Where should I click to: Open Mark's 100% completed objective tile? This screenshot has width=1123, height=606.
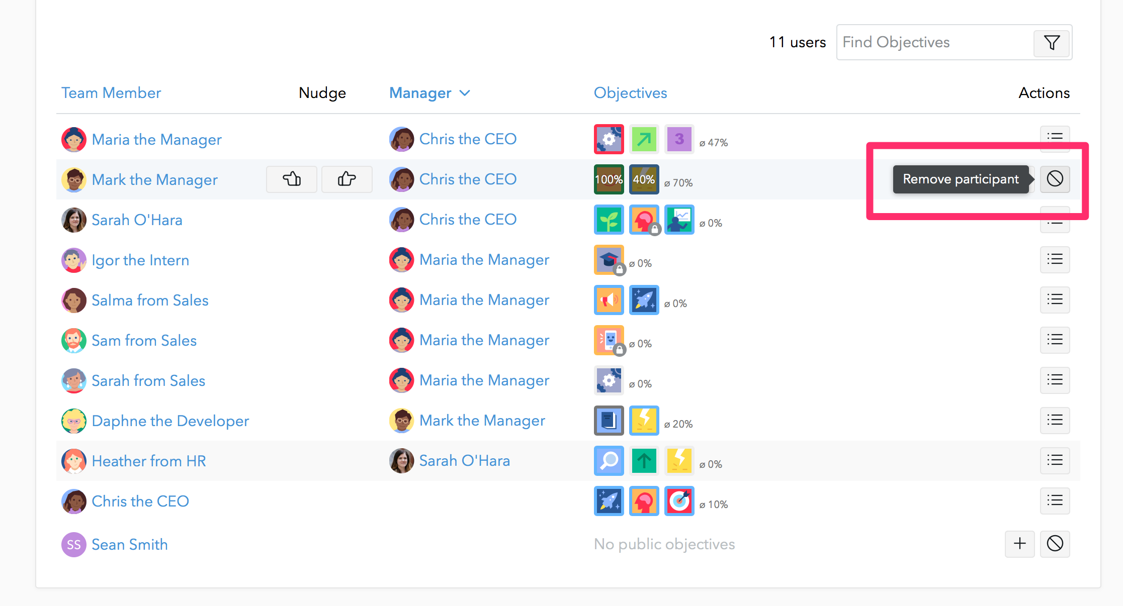coord(609,179)
